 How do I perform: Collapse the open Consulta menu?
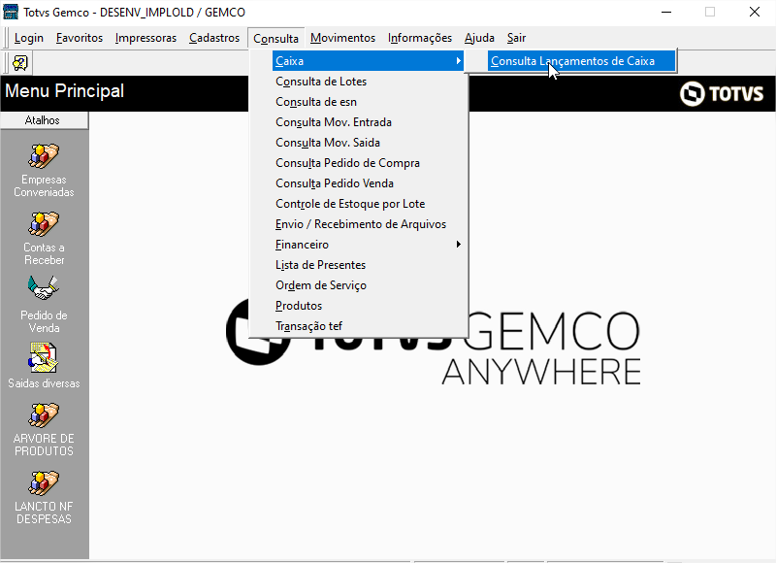(275, 38)
